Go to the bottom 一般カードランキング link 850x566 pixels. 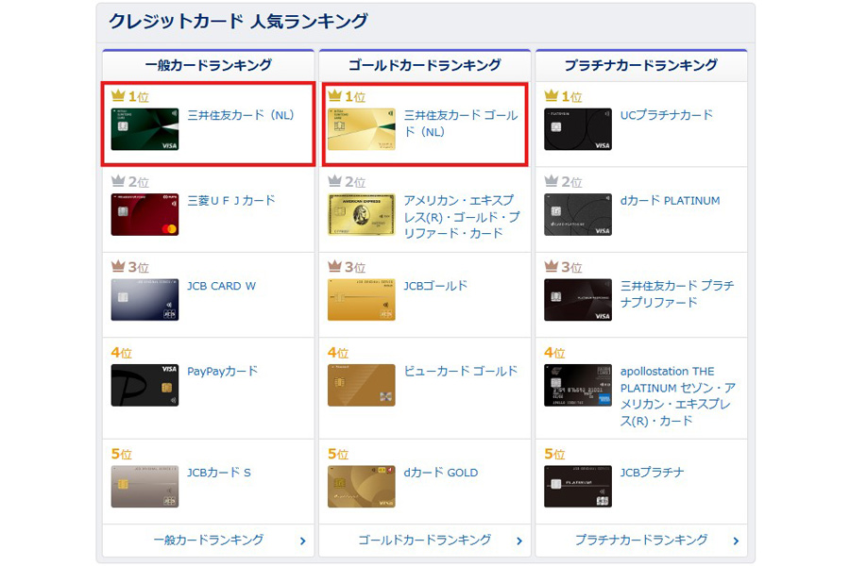click(x=209, y=540)
